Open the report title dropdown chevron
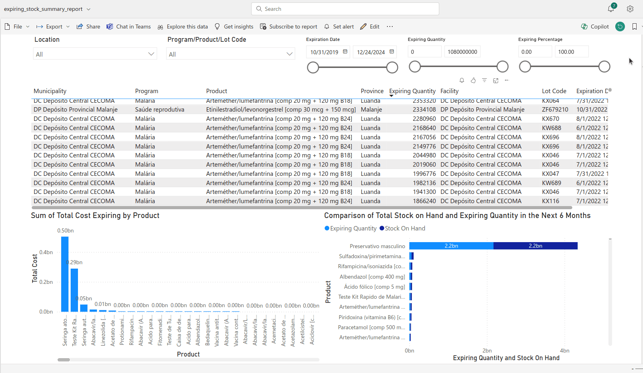The width and height of the screenshot is (643, 373). click(x=88, y=9)
